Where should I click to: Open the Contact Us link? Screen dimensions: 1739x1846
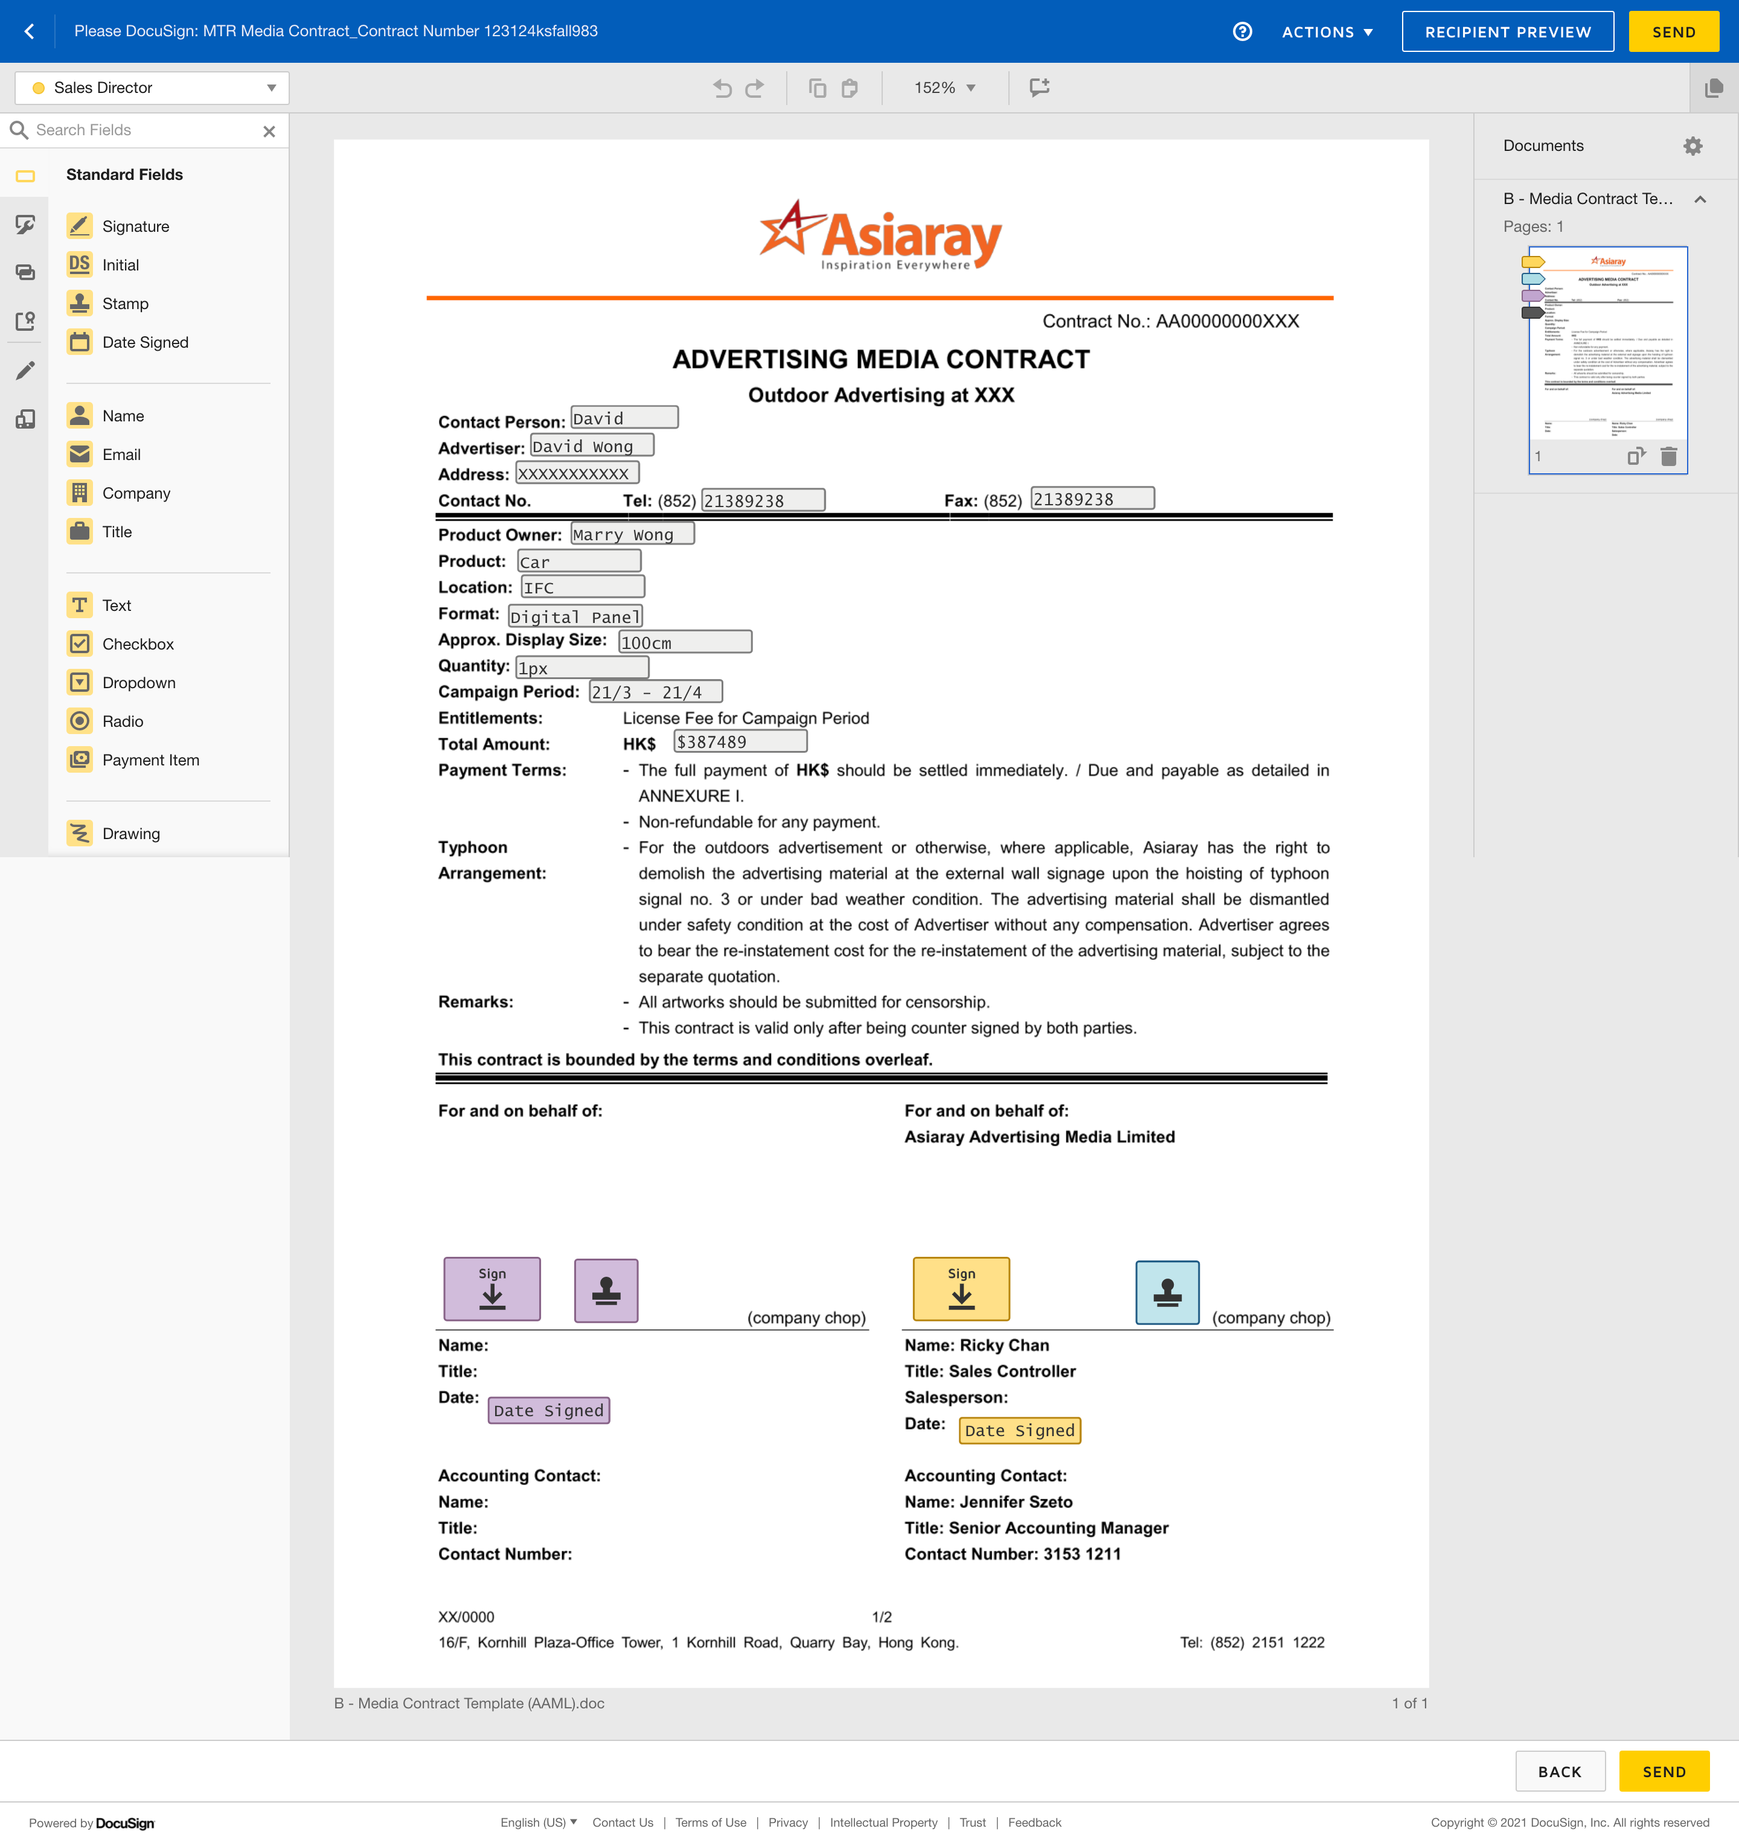623,1822
